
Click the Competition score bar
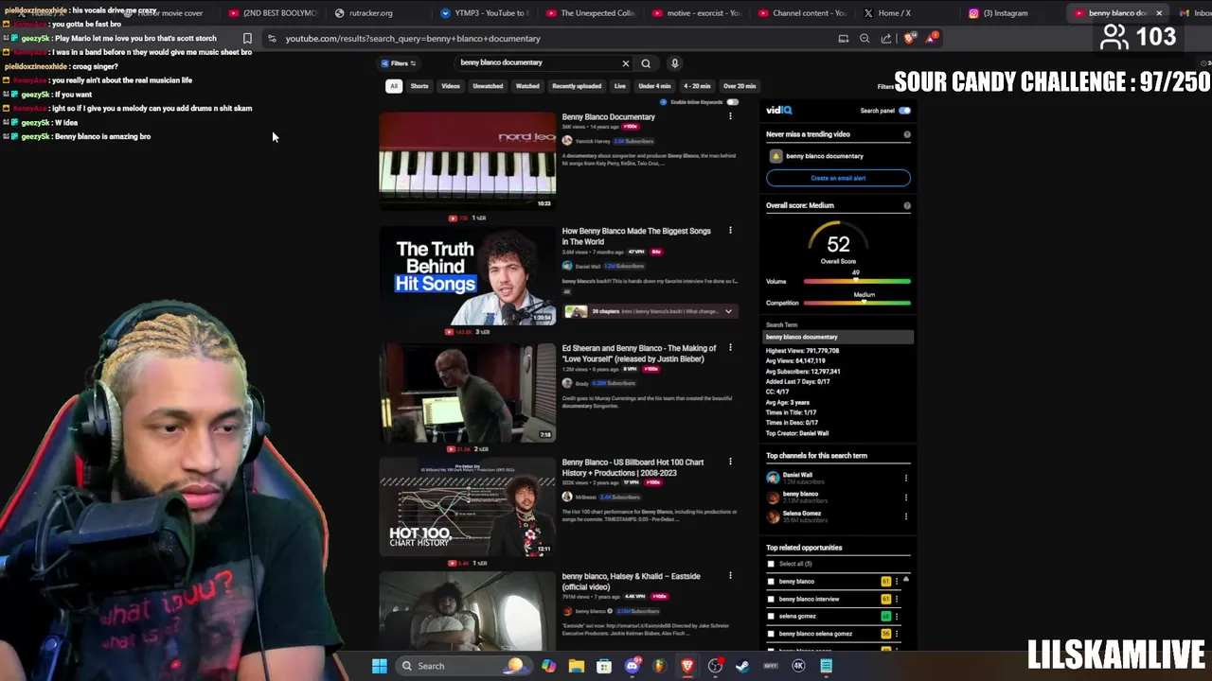click(x=857, y=303)
